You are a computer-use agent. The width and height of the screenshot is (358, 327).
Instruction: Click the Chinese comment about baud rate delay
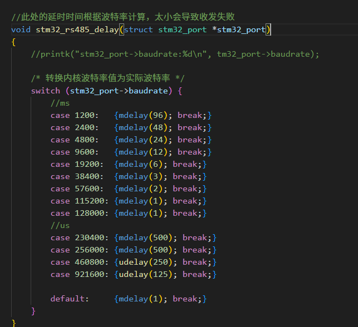123,17
